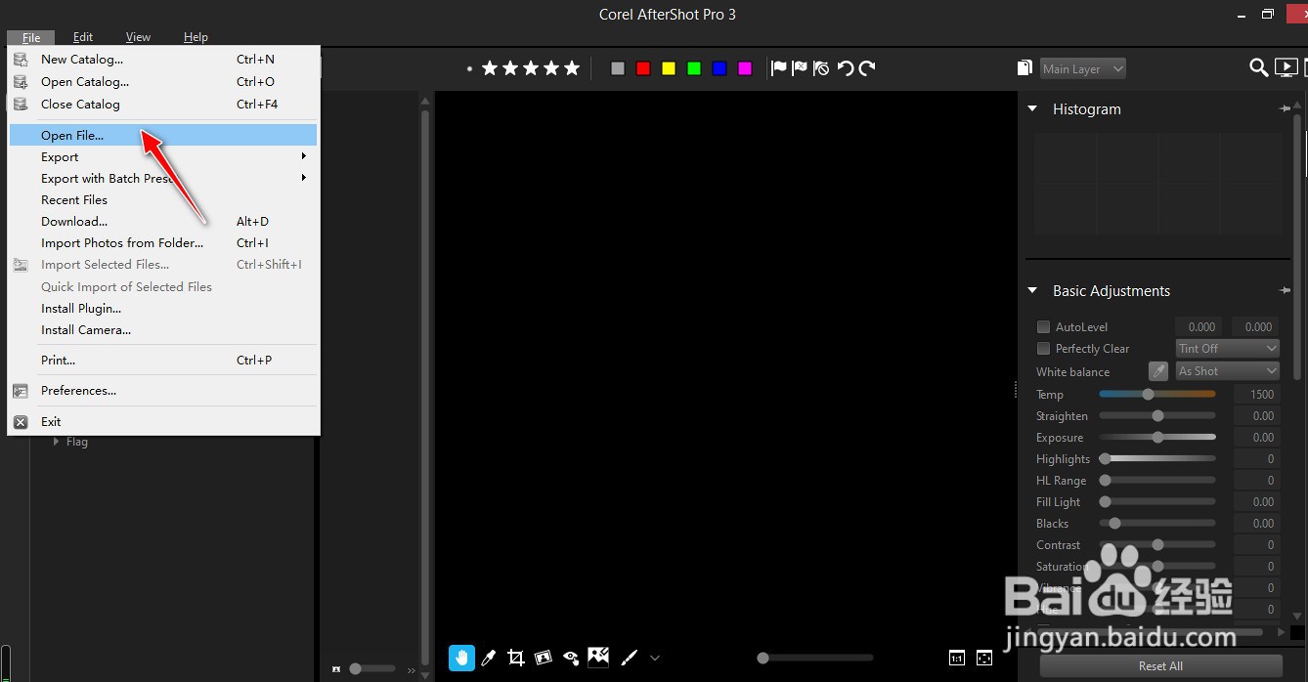1308x682 pixels.
Task: Clear flag icon
Action: (x=821, y=68)
